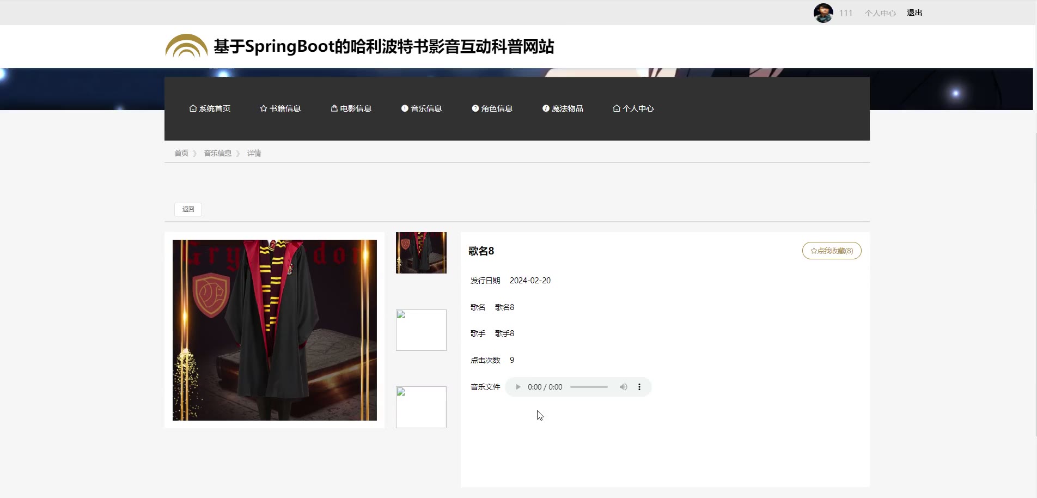Open 角色信息 navigation item
The width and height of the screenshot is (1037, 498).
pos(492,108)
